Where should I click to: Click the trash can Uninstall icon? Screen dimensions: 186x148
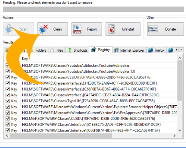click(x=112, y=29)
